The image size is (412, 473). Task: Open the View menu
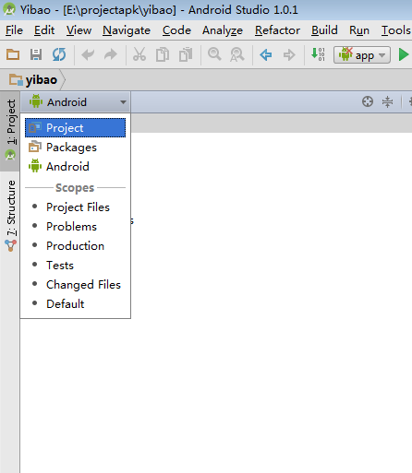coord(79,30)
